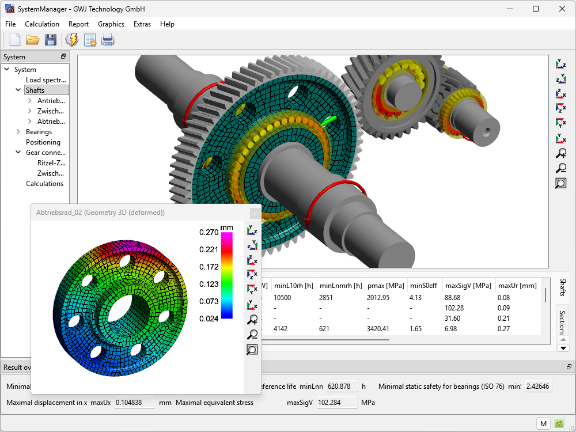Screen dimensions: 576x432
Task: Click the Calculate lightning gear icon
Action: coord(71,40)
